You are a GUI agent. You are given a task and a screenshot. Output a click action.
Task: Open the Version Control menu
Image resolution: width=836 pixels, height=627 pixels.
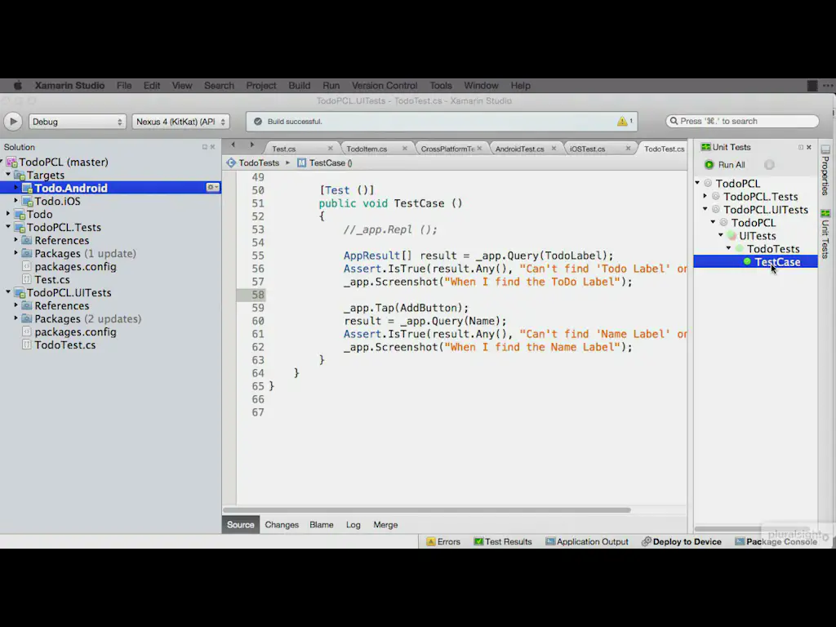pos(384,85)
